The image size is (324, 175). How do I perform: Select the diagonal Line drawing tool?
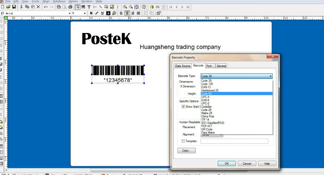[101, 7]
